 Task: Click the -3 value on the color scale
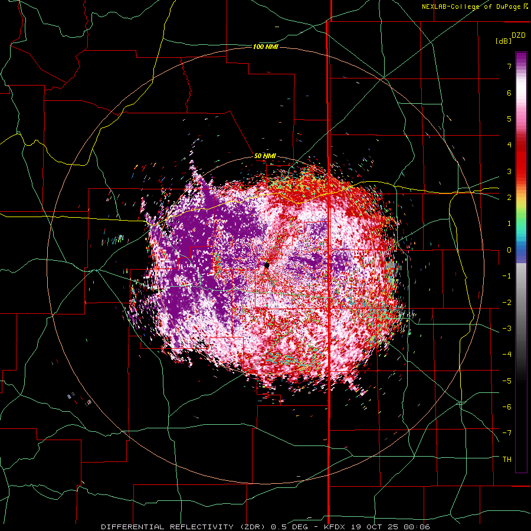(507, 329)
